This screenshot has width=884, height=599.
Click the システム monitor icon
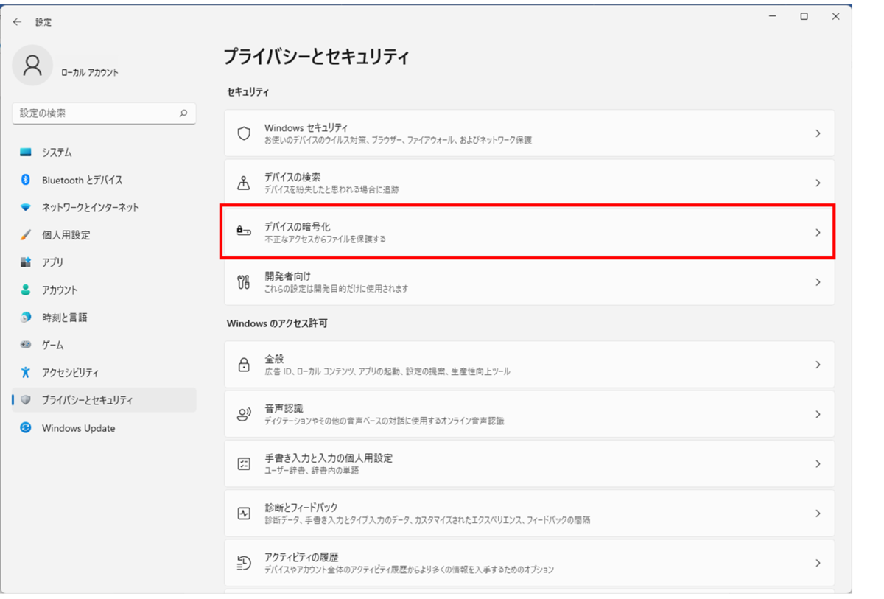(x=26, y=153)
